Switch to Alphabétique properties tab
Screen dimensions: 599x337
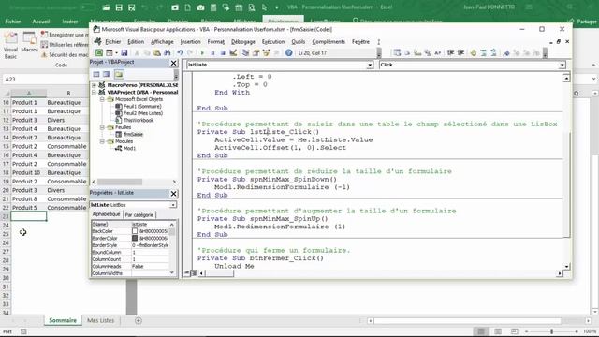106,214
